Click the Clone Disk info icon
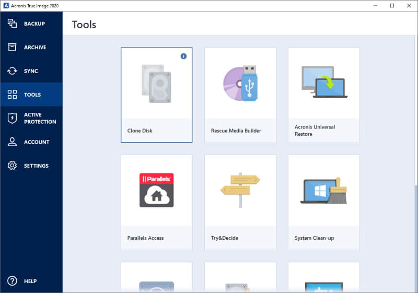Viewport: 418px width, 293px height. pyautogui.click(x=183, y=56)
